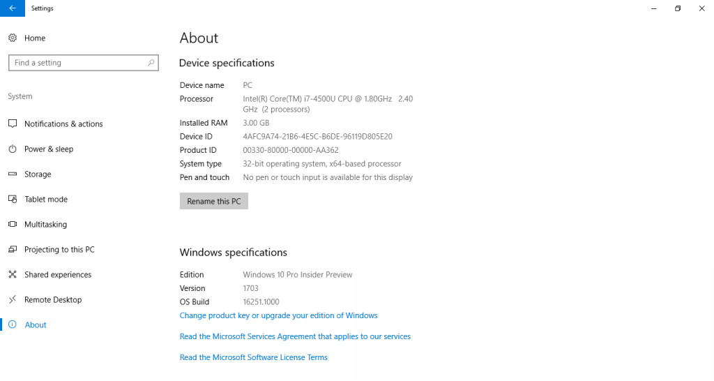Select Storage in the sidebar
714x381 pixels.
pos(38,174)
